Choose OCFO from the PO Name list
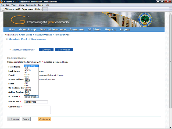 click(31, 75)
